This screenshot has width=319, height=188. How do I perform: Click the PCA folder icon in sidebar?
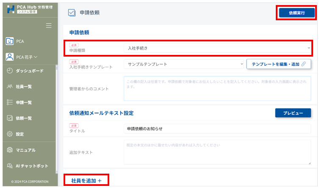(10, 41)
